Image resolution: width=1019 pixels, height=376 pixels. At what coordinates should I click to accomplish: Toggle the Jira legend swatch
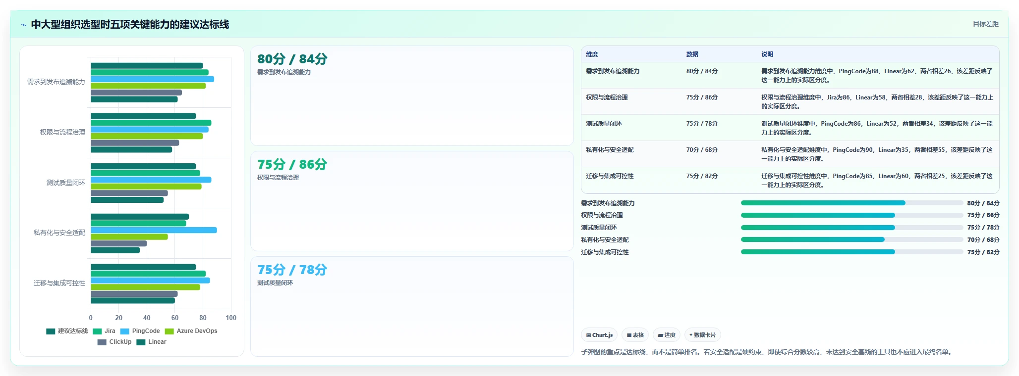(97, 331)
